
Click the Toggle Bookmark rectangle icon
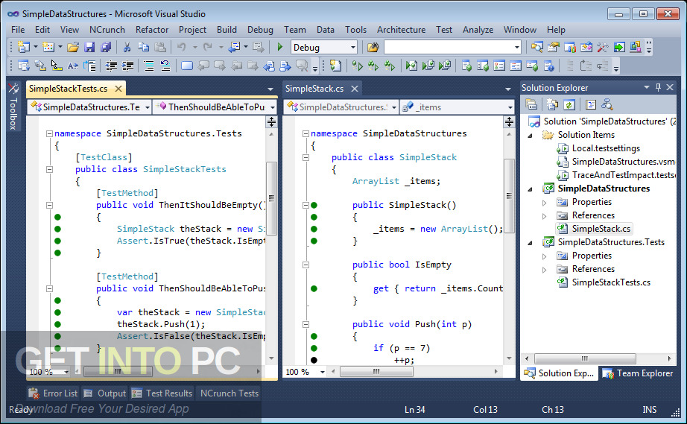click(187, 66)
